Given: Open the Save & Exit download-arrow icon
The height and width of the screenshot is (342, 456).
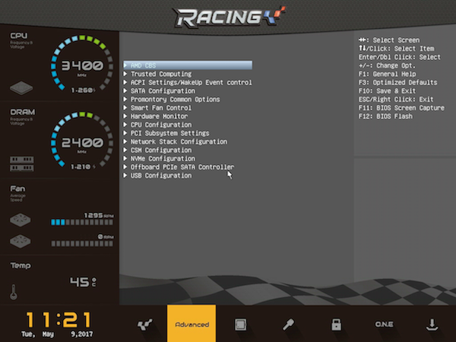Looking at the screenshot, I should coord(432,325).
